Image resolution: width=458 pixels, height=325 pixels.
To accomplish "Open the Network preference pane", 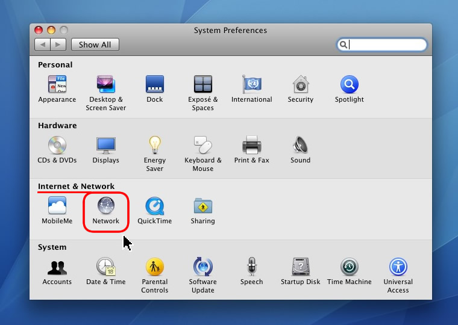I will click(105, 207).
